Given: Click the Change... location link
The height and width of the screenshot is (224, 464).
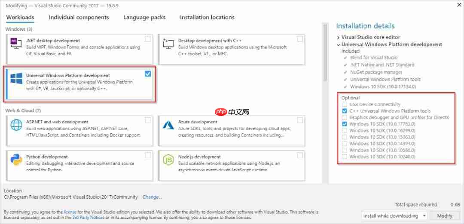Looking at the screenshot, I should coord(152,197).
